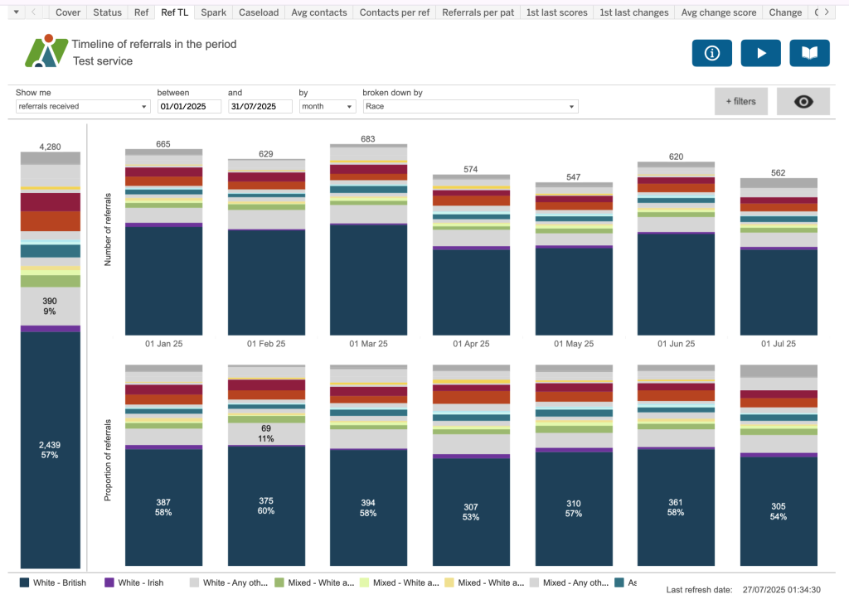Click the 'between' start date field
This screenshot has height=599, width=849.
coord(189,107)
